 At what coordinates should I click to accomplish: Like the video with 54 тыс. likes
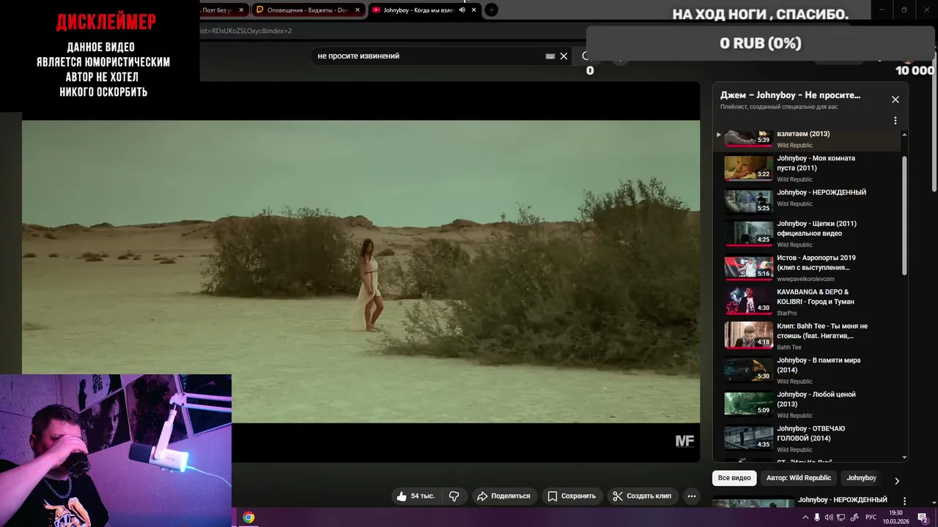416,496
